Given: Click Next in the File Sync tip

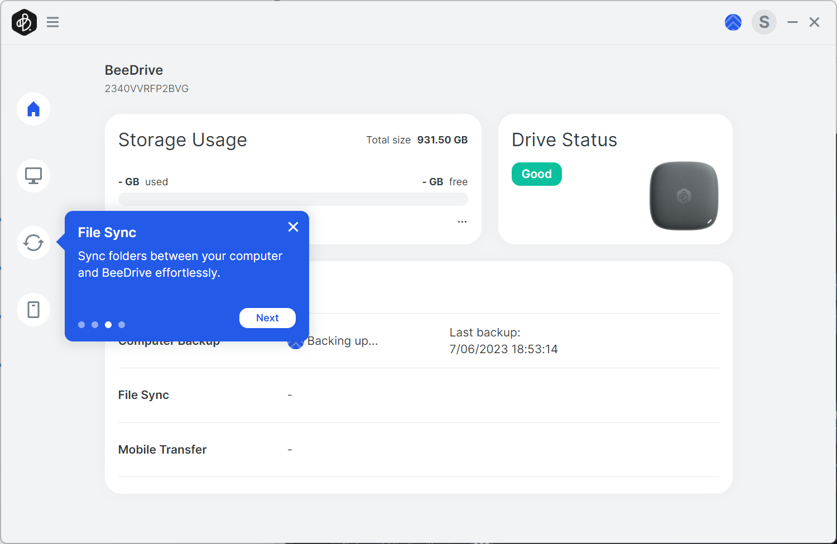Looking at the screenshot, I should coord(267,318).
